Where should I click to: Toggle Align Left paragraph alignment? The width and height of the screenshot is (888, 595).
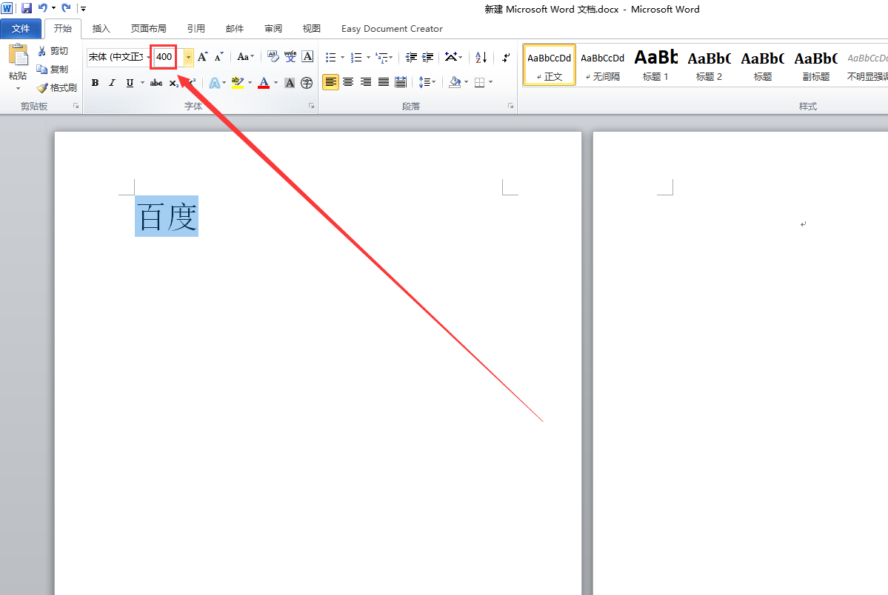[x=331, y=83]
